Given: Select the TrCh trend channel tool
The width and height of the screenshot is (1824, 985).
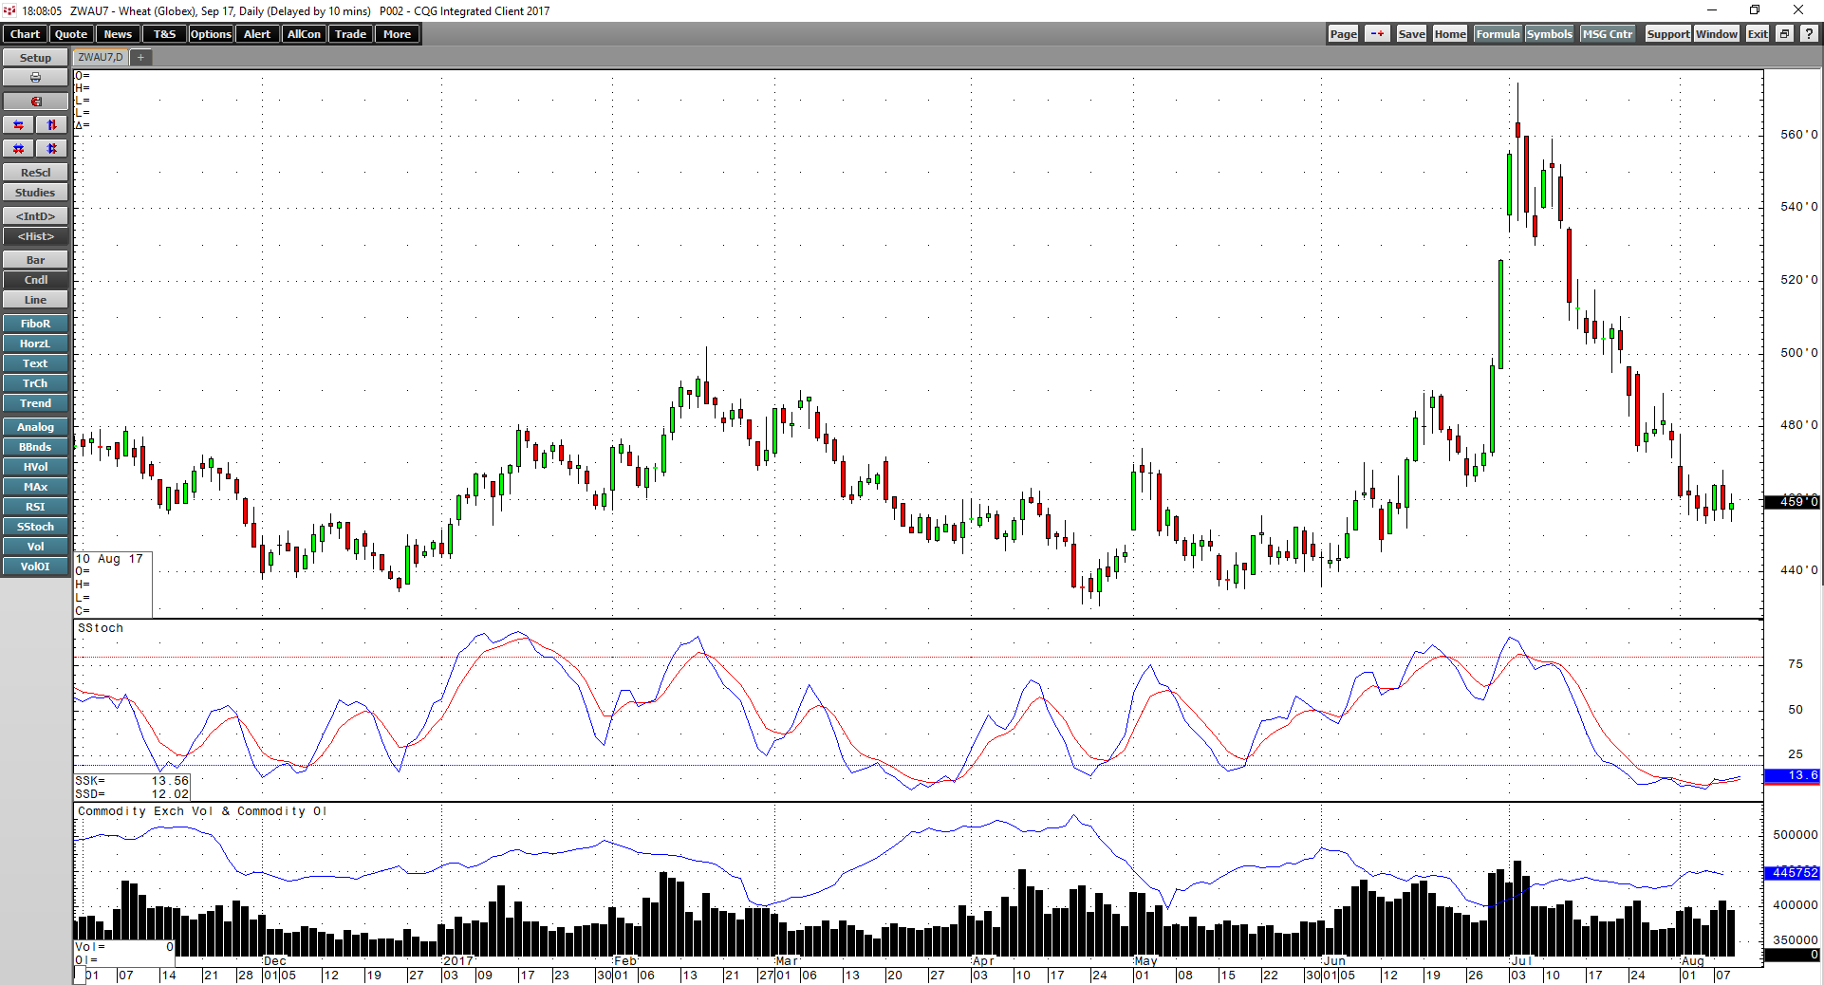Looking at the screenshot, I should pos(35,383).
